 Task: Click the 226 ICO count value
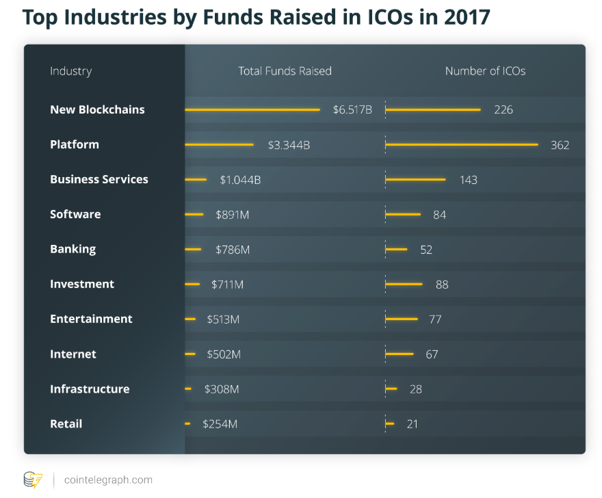tap(503, 109)
